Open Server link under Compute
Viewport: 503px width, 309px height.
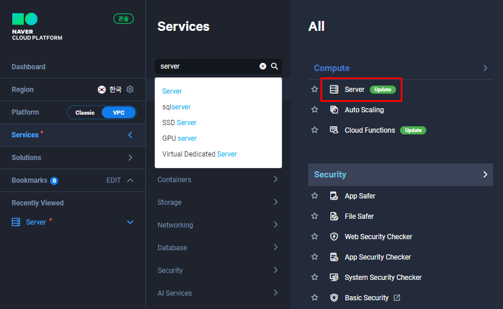click(x=355, y=90)
